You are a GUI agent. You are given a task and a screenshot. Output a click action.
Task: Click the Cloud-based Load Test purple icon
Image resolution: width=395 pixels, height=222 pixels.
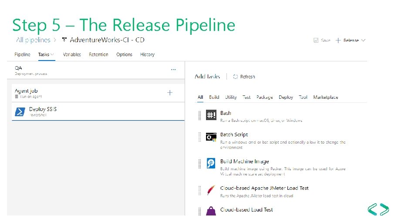tap(211, 211)
